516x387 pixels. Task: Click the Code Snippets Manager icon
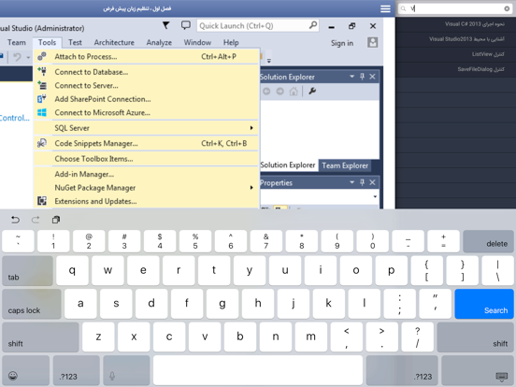click(x=42, y=143)
